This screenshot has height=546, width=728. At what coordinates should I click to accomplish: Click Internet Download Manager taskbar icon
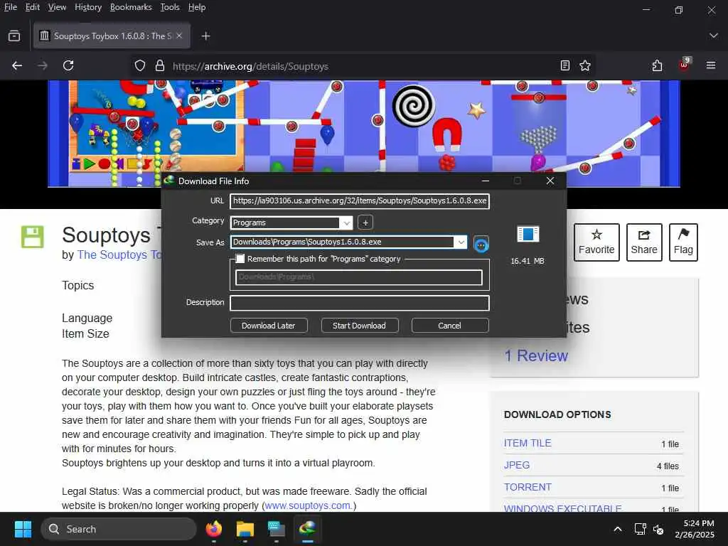pyautogui.click(x=307, y=528)
